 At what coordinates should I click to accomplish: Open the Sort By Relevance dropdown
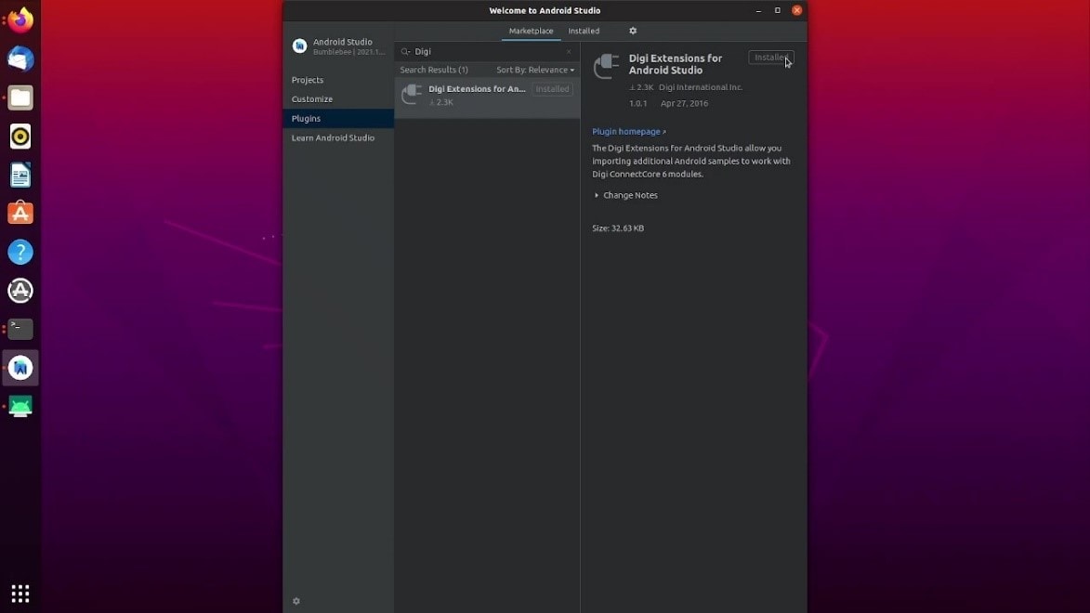(x=535, y=70)
